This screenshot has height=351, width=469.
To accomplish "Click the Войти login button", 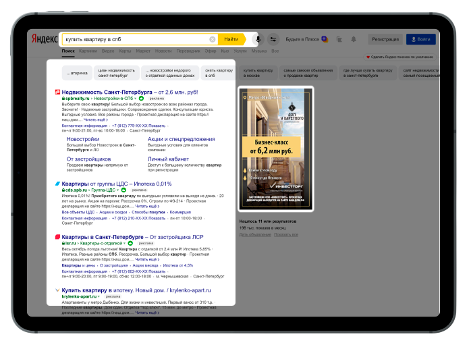I will coord(420,39).
